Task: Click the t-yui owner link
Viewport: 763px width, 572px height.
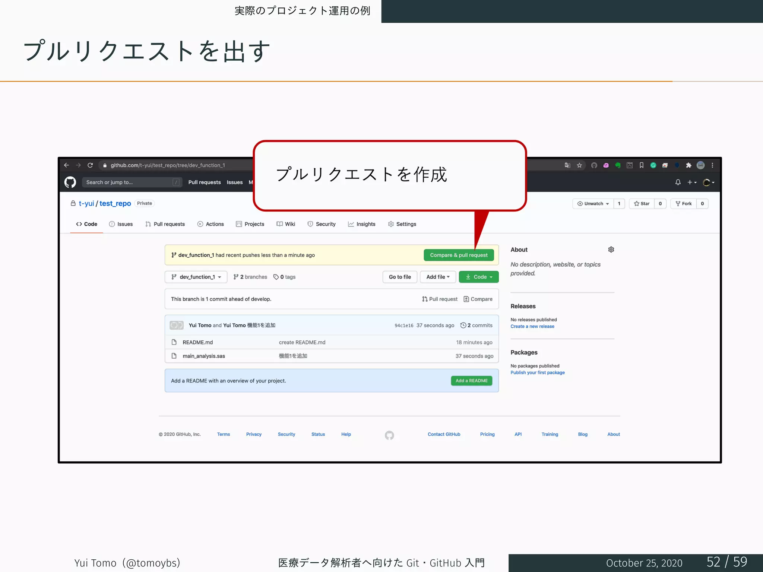Action: 86,203
